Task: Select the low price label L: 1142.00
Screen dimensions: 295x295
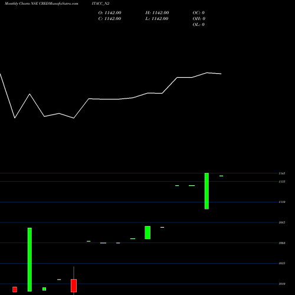Action: pos(157,19)
